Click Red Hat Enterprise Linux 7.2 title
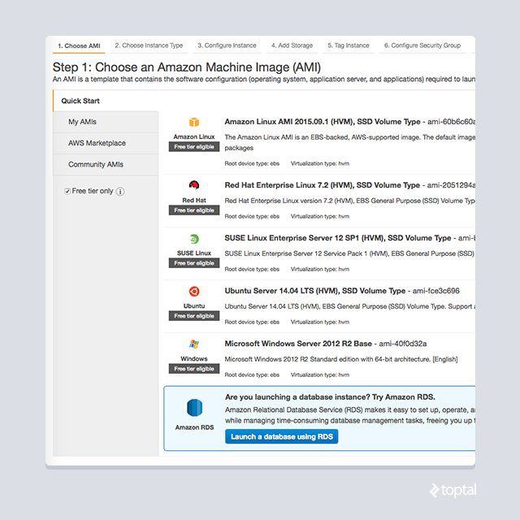This screenshot has width=520, height=520. (x=322, y=185)
